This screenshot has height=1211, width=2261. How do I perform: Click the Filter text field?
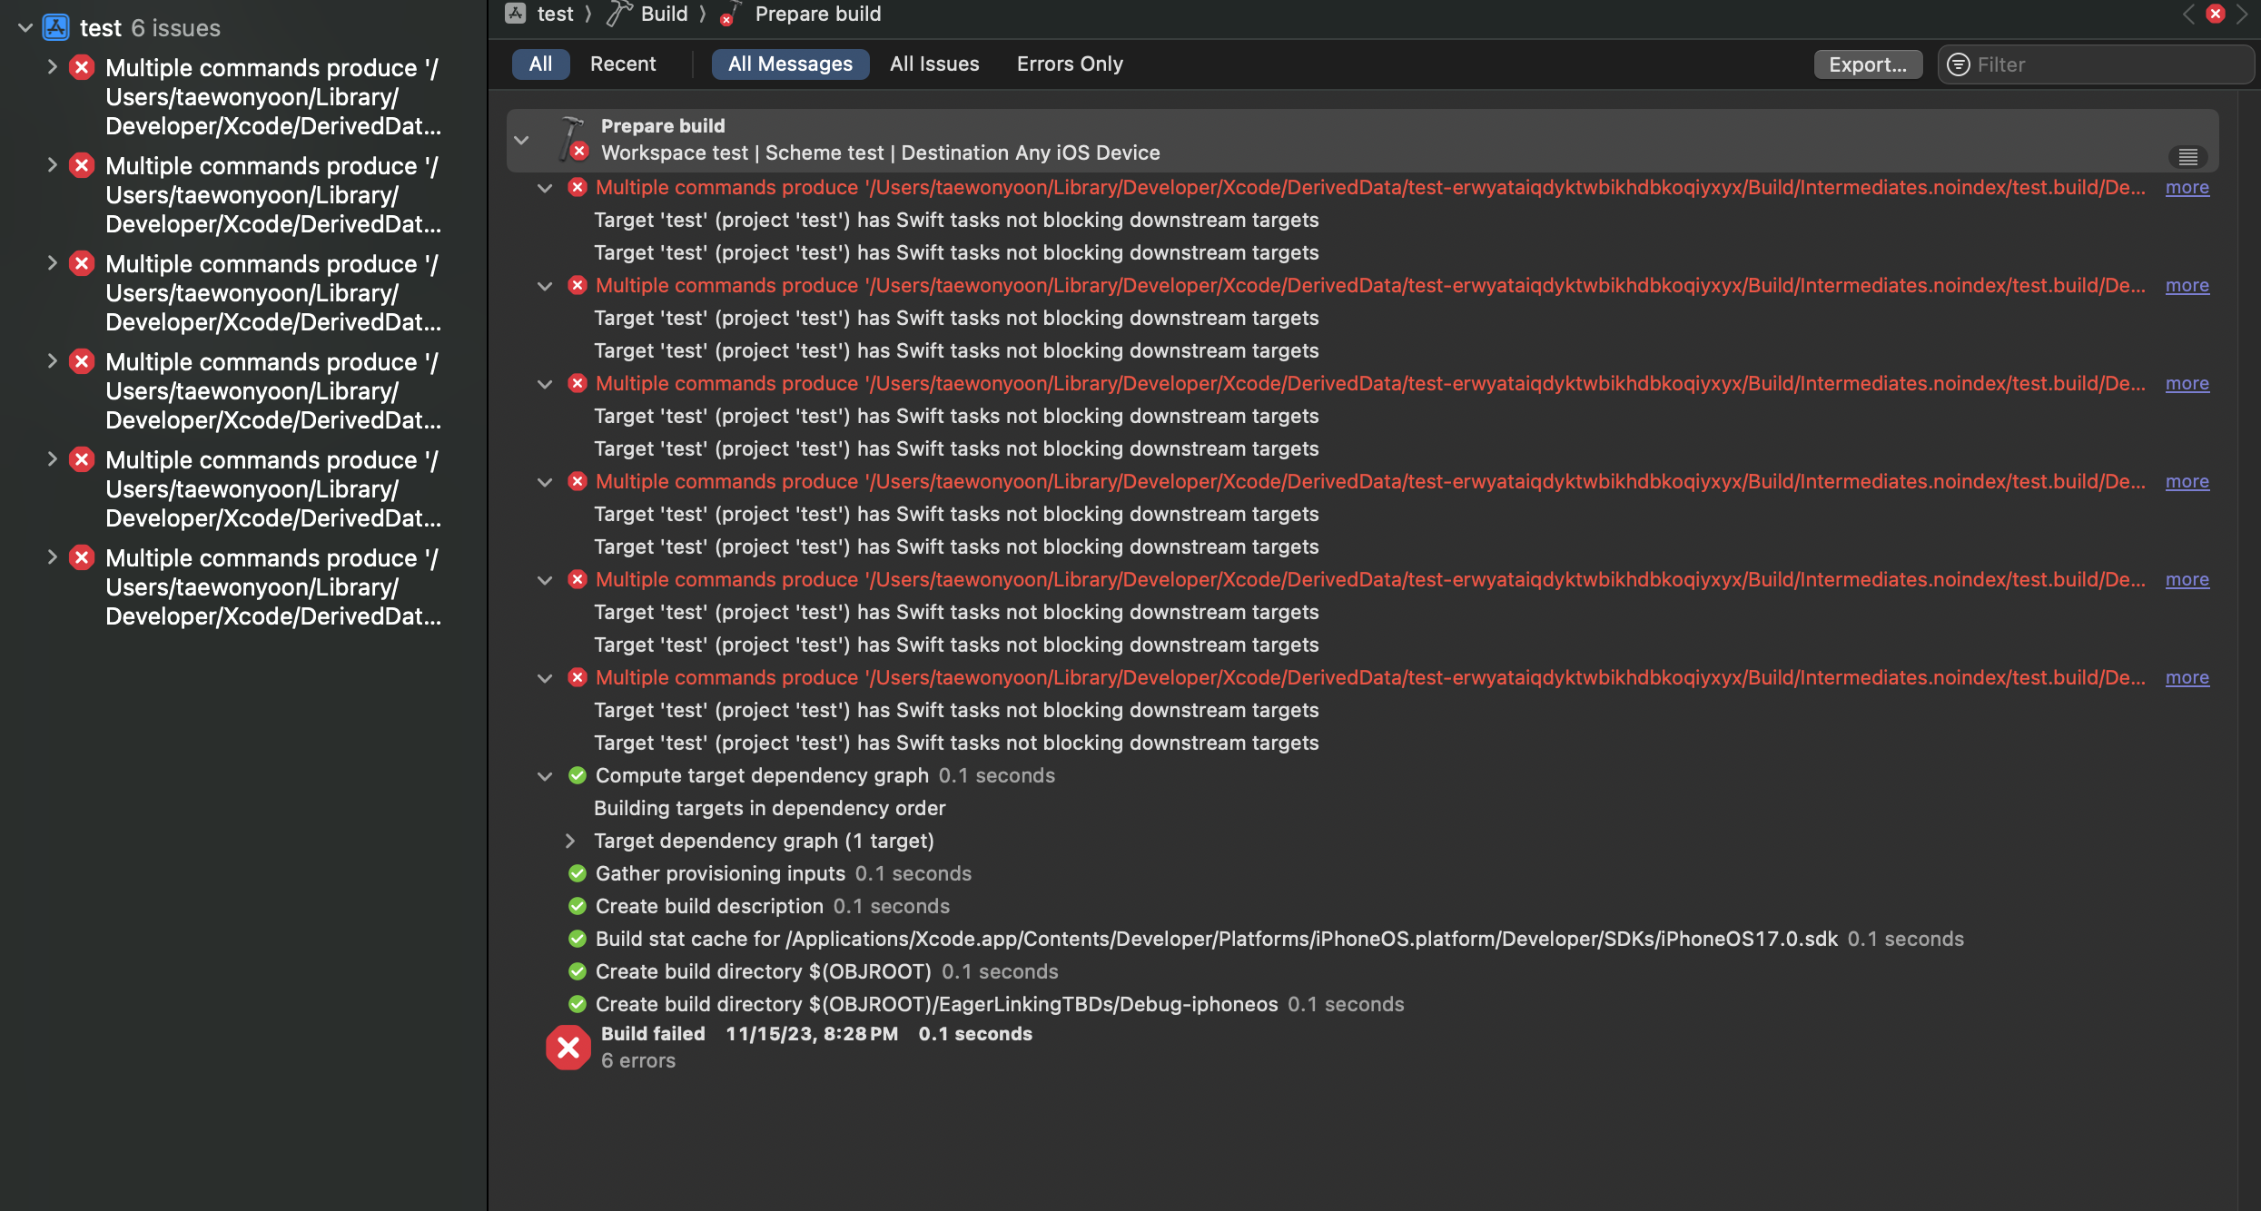[x=2096, y=64]
